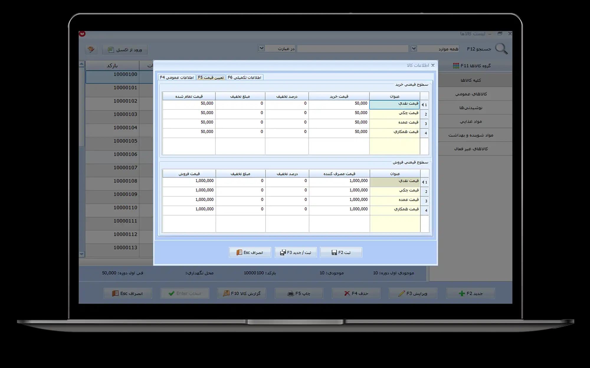The width and height of the screenshot is (590, 368).
Task: Click the colored grid icon beside گروه کالاها F11
Action: pyautogui.click(x=456, y=66)
